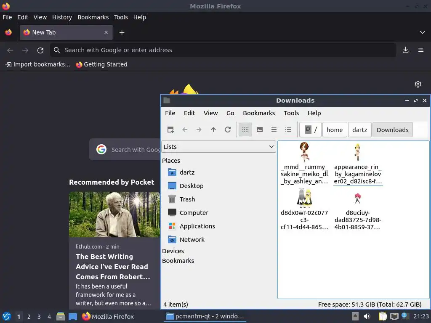The width and height of the screenshot is (431, 323).
Task: Open the file manager View menu
Action: (x=210, y=113)
